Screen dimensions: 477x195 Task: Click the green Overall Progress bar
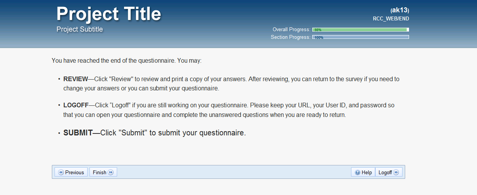[360, 30]
